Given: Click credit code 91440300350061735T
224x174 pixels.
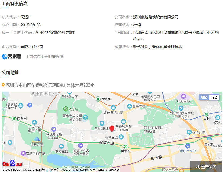Looking at the screenshot, I should 55,33.
